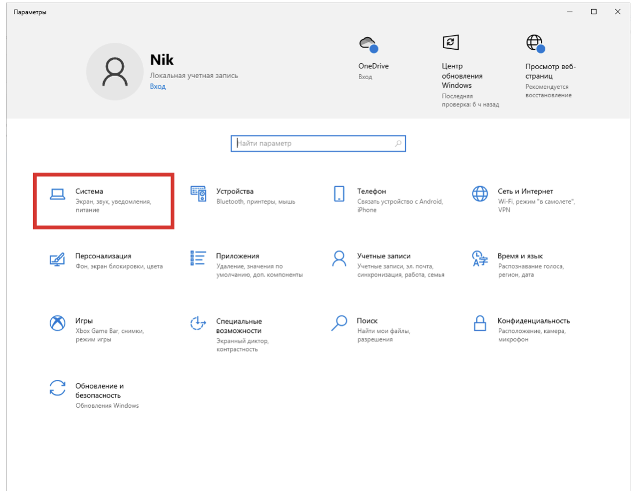Click the Приложения list icon
Image resolution: width=633 pixels, height=503 pixels.
coord(198,258)
